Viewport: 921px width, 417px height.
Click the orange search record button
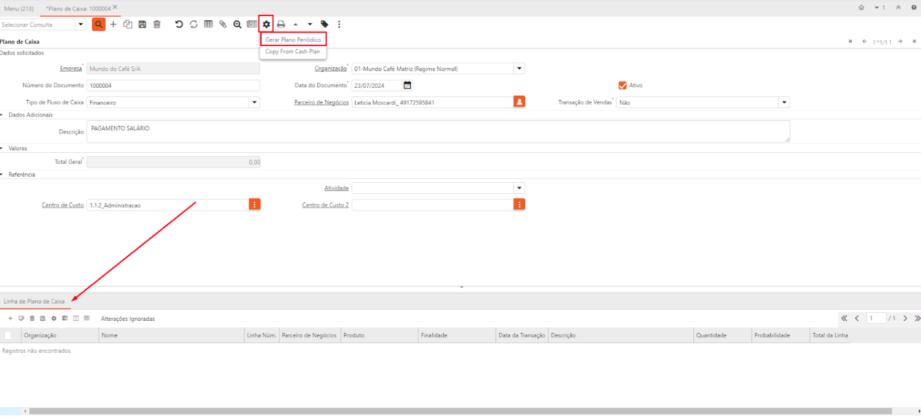click(x=98, y=25)
